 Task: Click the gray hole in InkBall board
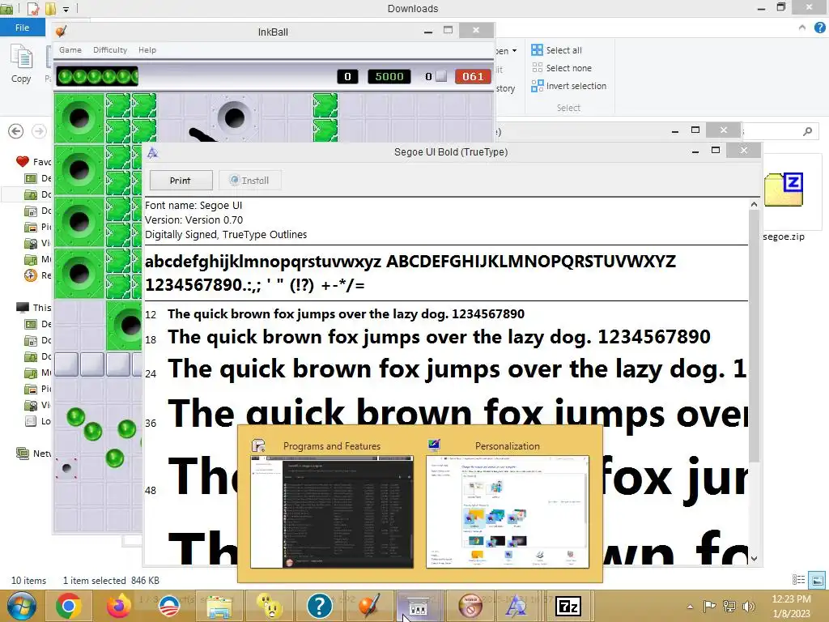(234, 117)
